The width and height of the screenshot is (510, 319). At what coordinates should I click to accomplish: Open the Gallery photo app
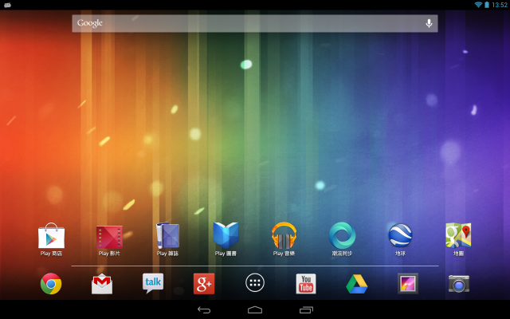[407, 283]
